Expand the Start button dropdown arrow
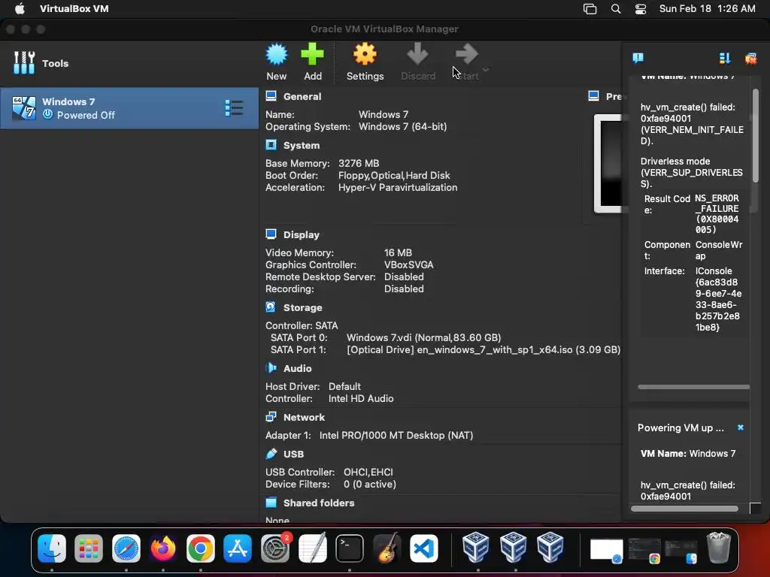770x577 pixels. (x=486, y=70)
